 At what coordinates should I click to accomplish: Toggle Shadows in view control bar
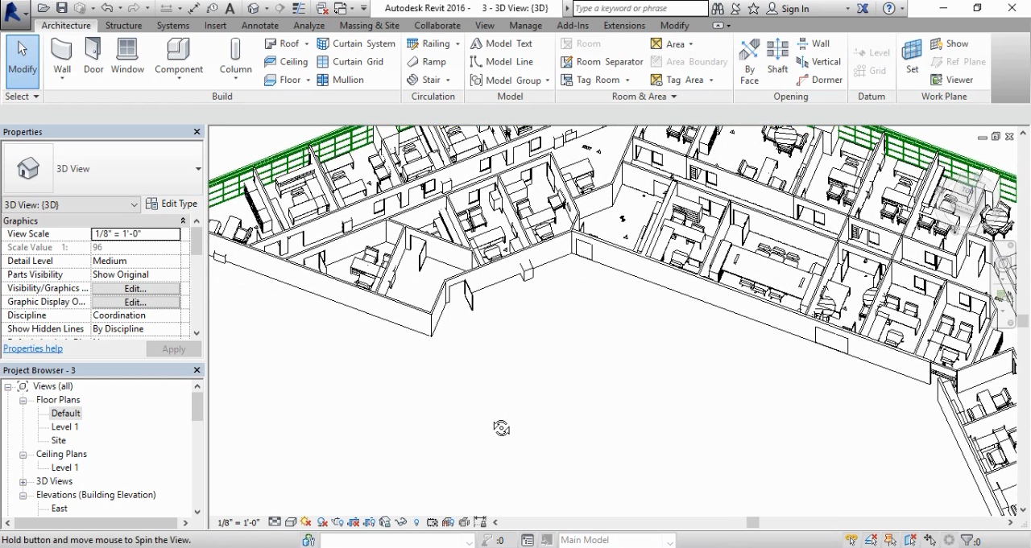[322, 522]
